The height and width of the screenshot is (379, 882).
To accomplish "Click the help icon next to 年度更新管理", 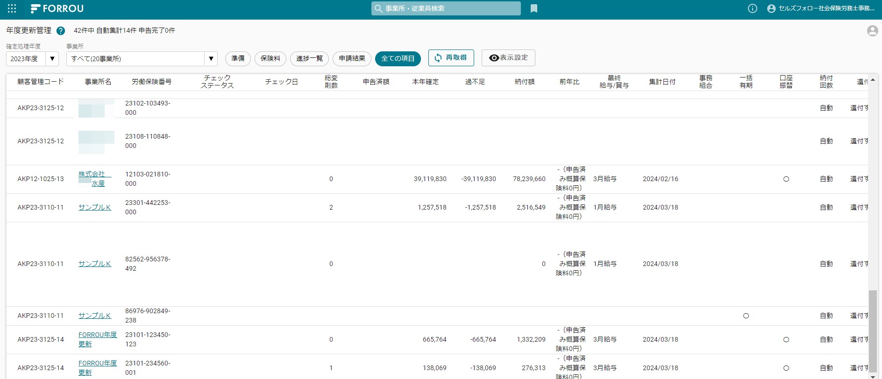I will click(x=60, y=31).
